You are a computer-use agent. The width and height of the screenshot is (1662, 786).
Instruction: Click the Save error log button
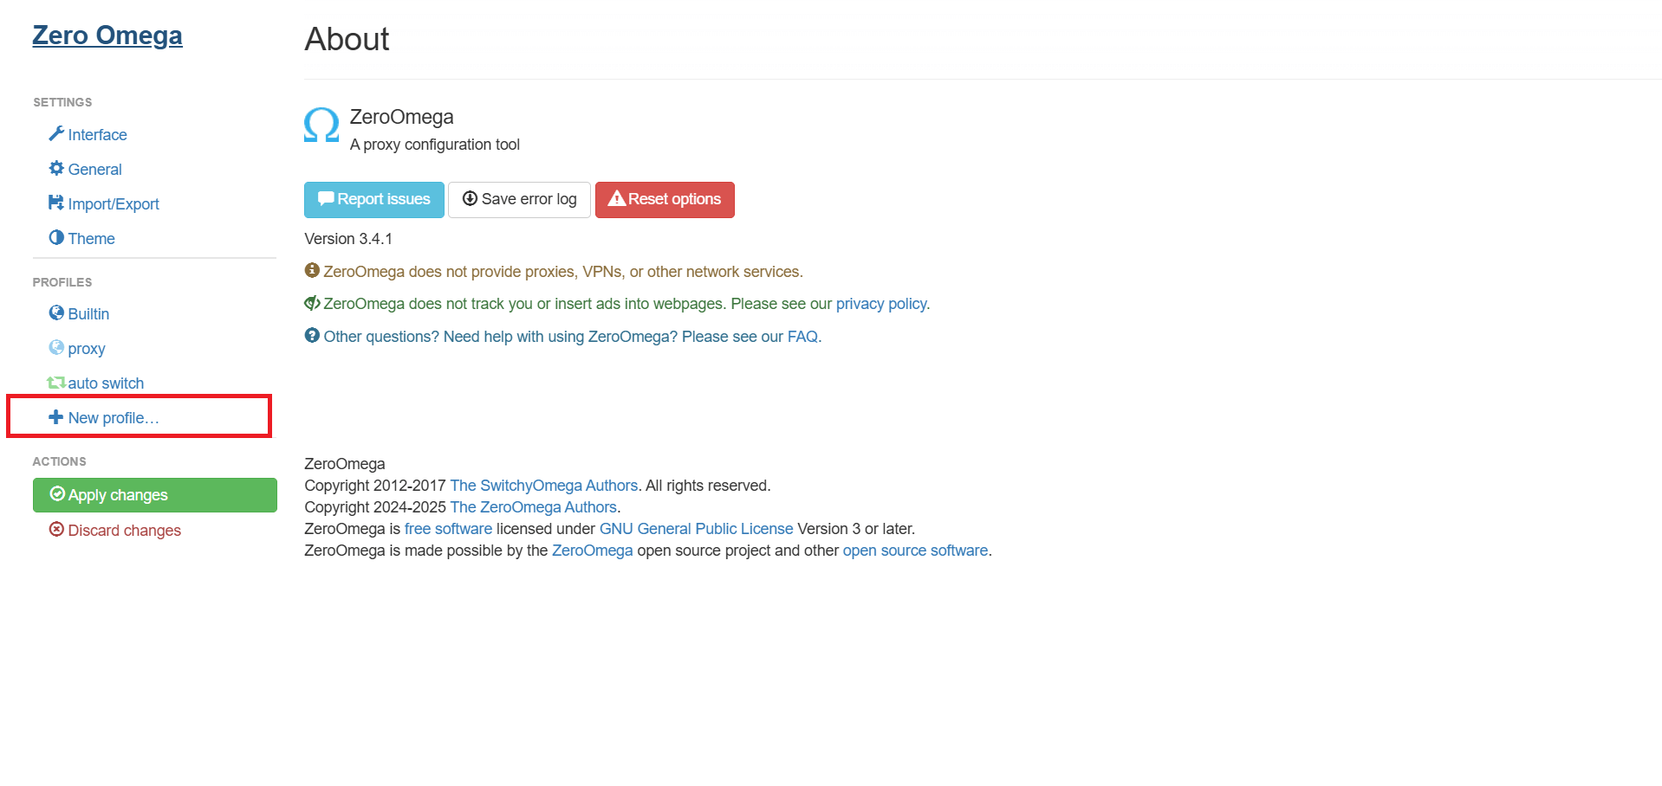pyautogui.click(x=519, y=200)
